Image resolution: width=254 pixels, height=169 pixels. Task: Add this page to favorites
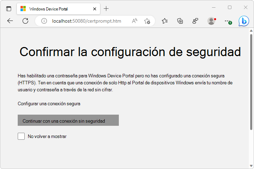(147, 21)
